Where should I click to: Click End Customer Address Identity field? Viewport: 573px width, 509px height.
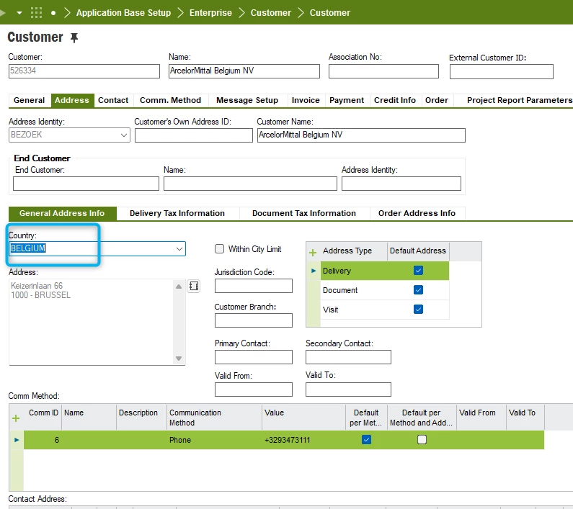[401, 184]
